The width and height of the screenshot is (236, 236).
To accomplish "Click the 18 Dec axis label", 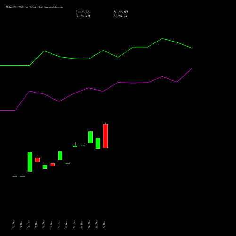I will click(x=59, y=224).
